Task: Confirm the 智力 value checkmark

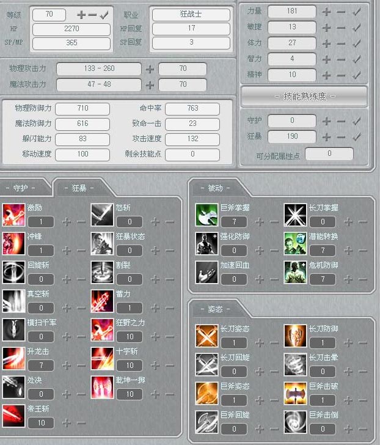Action: coord(356,59)
